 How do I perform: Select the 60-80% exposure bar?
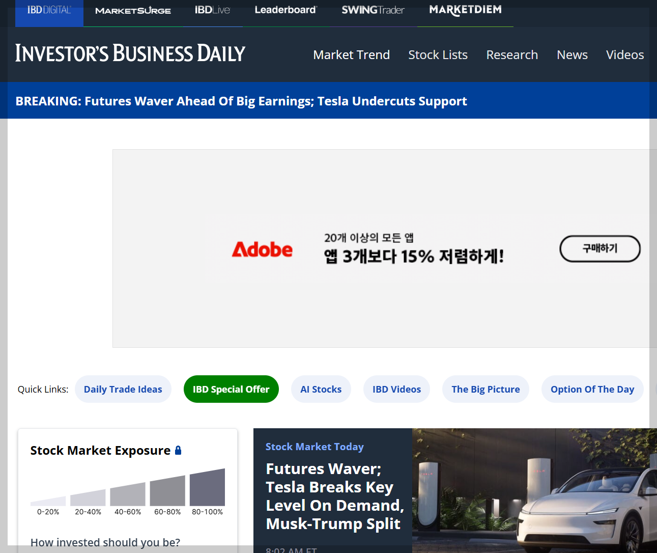(167, 490)
